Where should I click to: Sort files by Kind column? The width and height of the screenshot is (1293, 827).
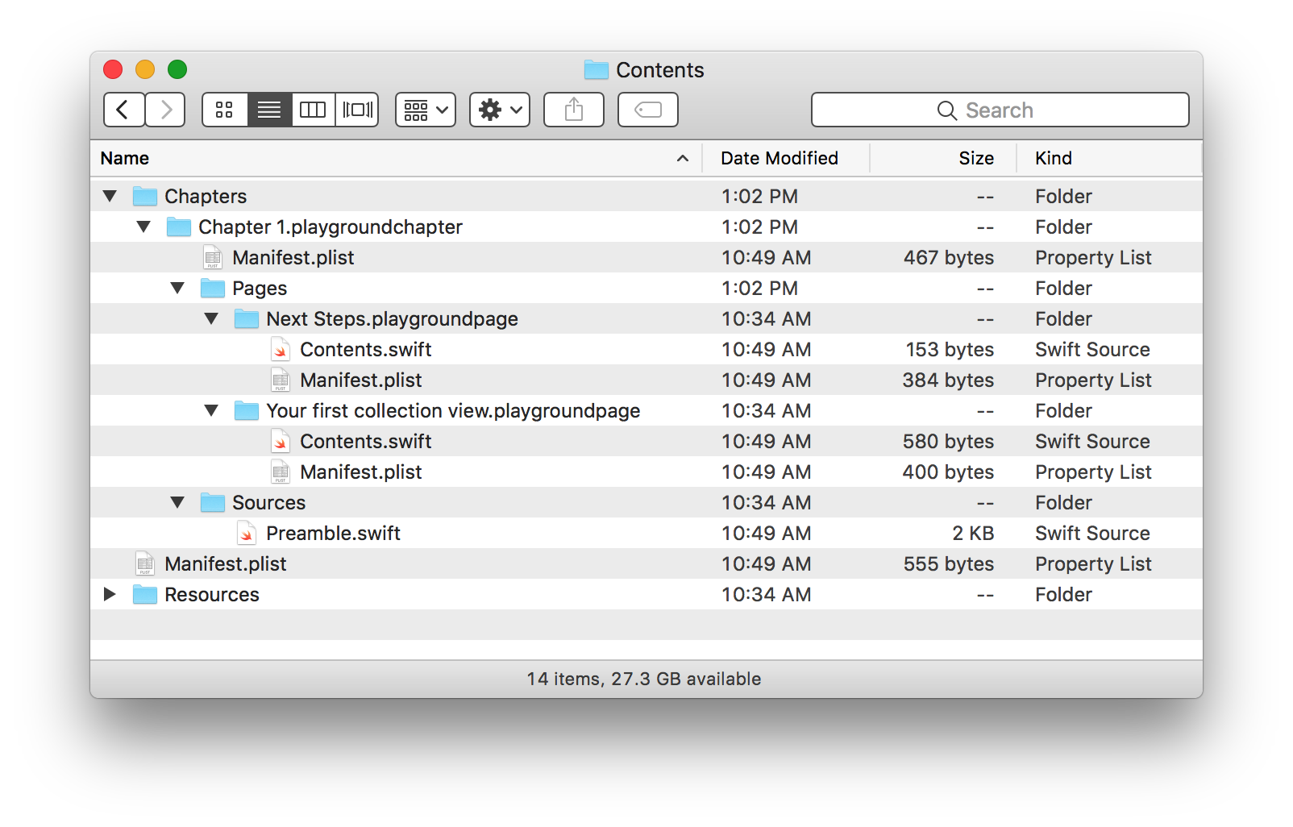(1053, 158)
